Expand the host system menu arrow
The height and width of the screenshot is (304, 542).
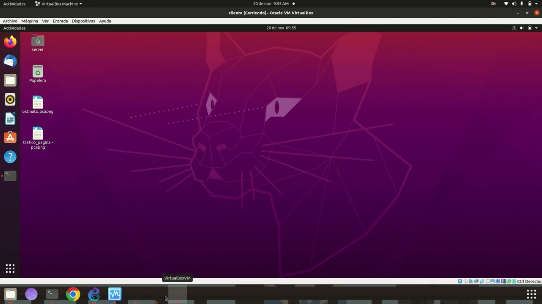point(536,4)
